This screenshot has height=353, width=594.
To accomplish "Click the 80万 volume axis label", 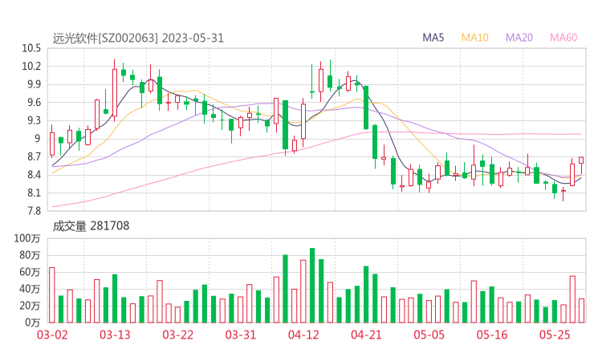I will (30, 255).
